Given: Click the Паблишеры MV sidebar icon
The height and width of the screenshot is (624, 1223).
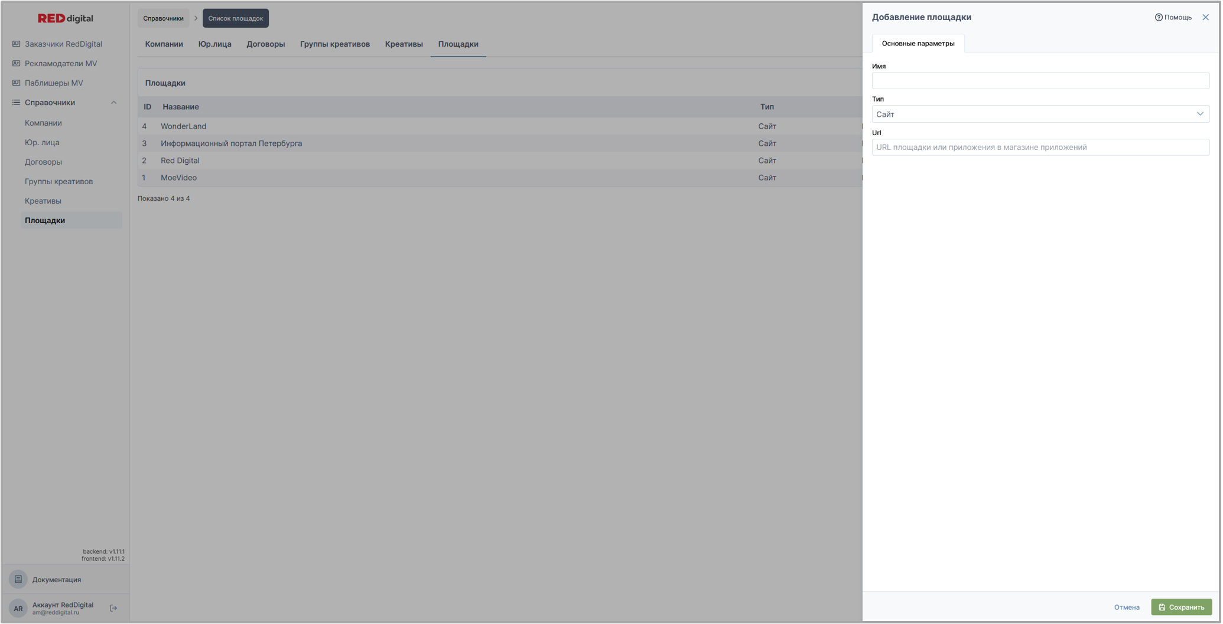Looking at the screenshot, I should pos(17,83).
